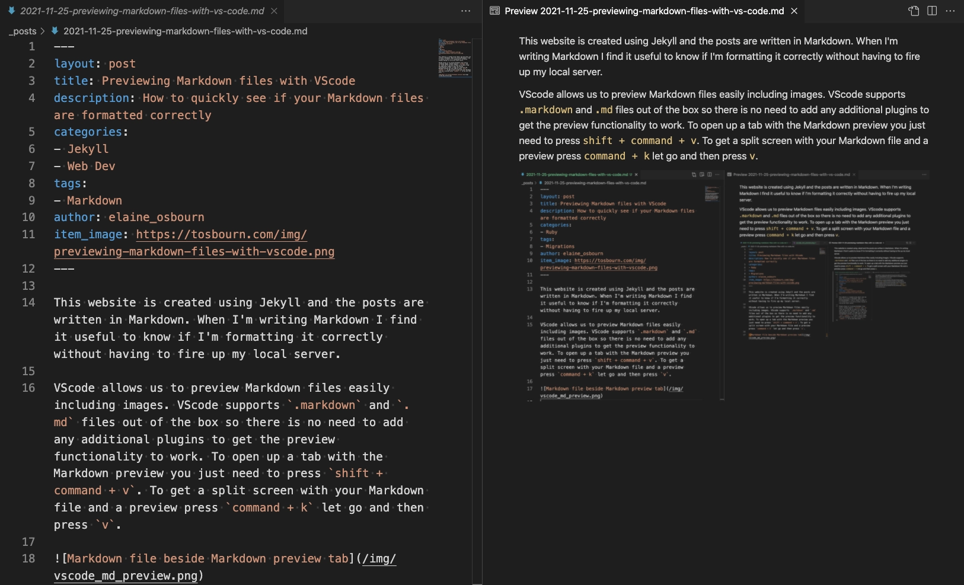Screen dimensions: 964x585
Task: Click the 'layout: post' line
Action: pyautogui.click(x=95, y=63)
